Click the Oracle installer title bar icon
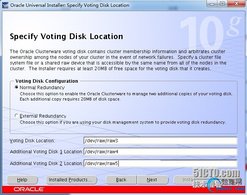The image size is (247, 195). (x=5, y=5)
